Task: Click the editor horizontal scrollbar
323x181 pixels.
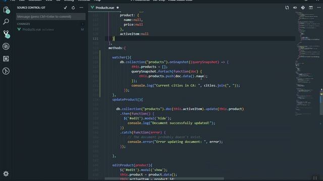Action: tap(164, 179)
